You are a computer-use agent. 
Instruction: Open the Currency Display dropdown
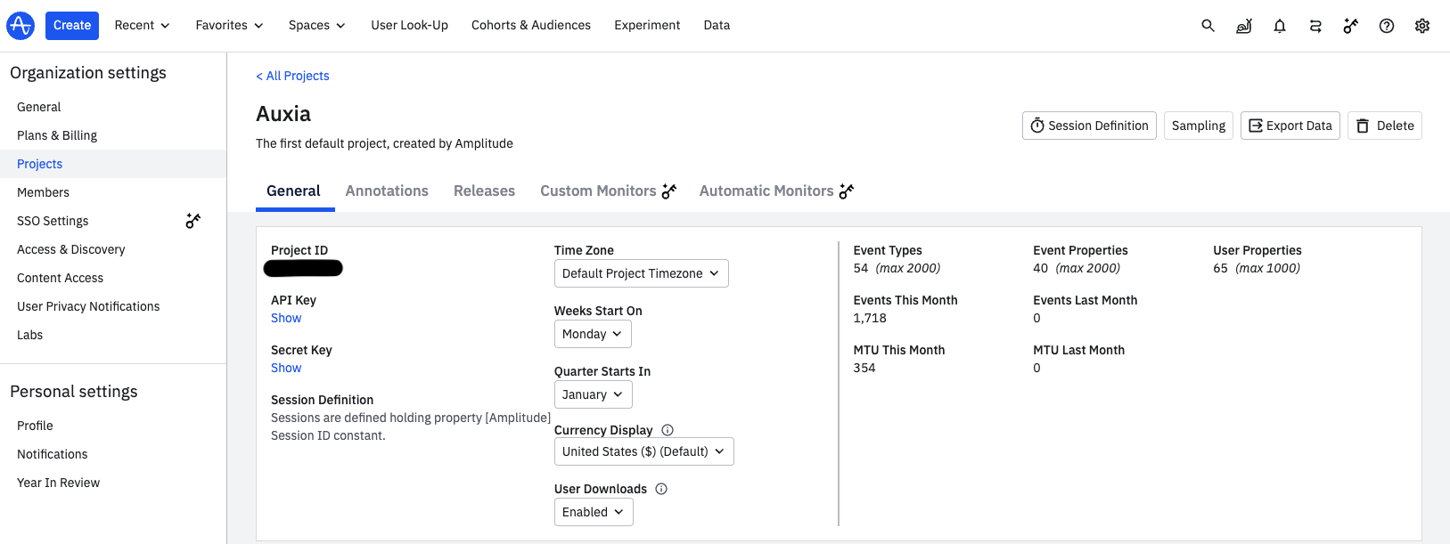644,451
